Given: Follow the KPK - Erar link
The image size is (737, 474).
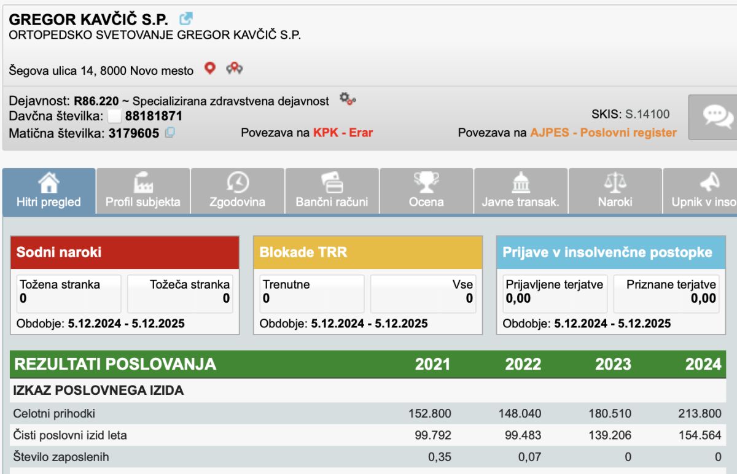Looking at the screenshot, I should 343,133.
